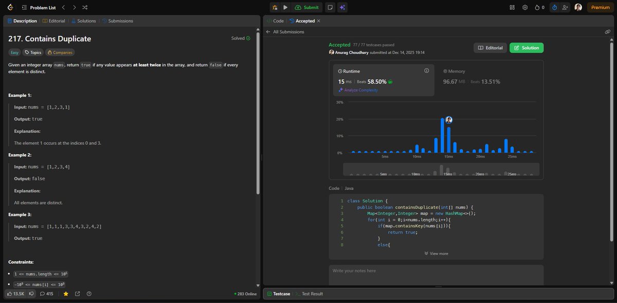Click Analyze Complexity link
617x303 pixels.
pos(358,90)
